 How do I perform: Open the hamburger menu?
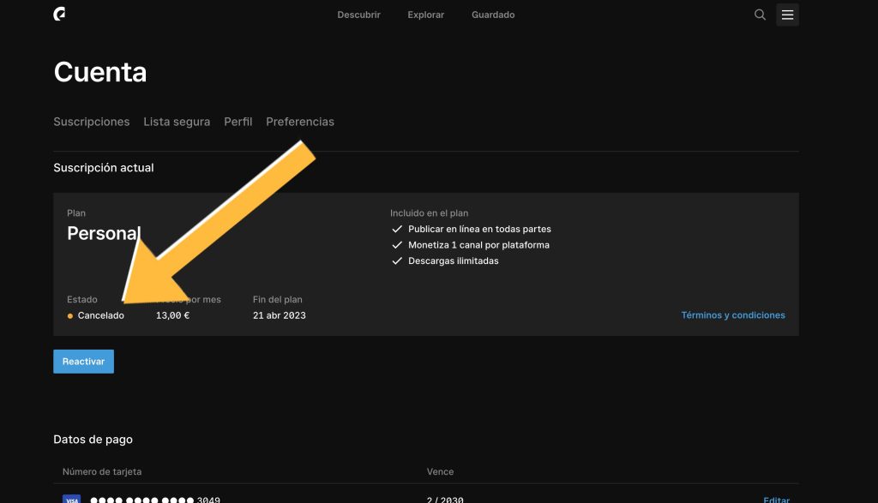[787, 15]
